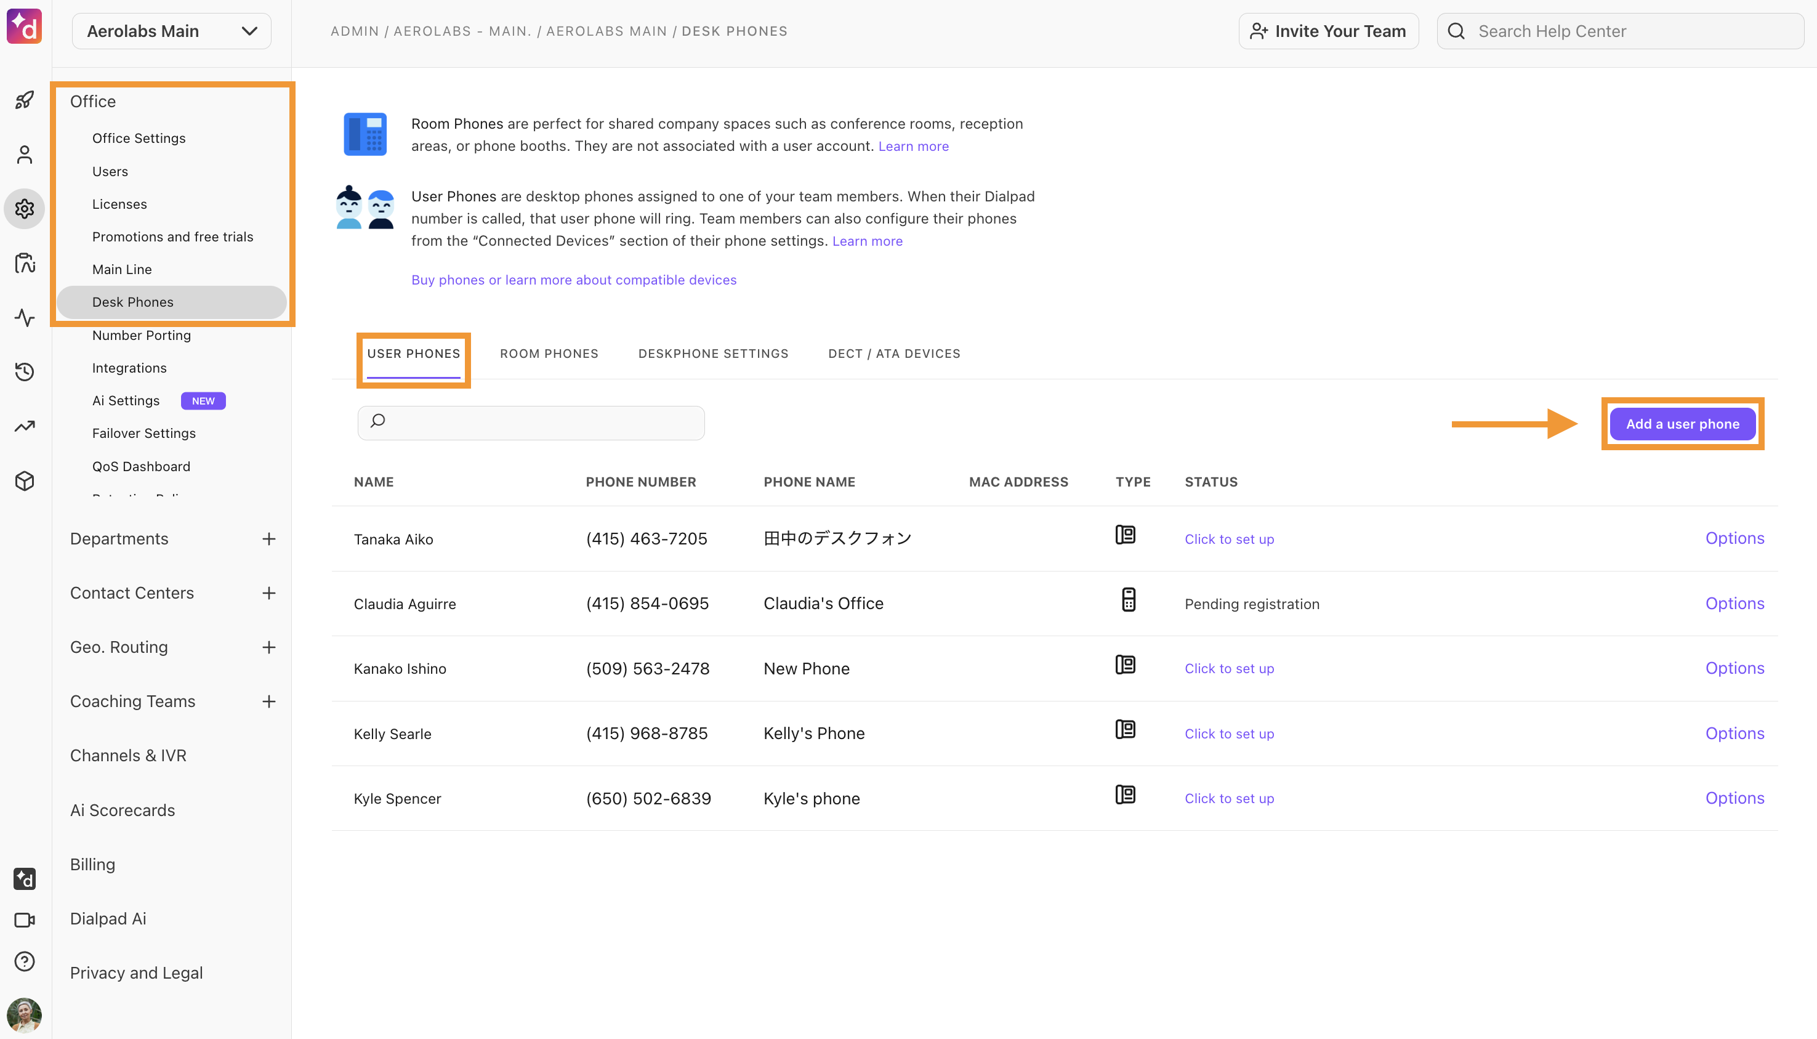The image size is (1817, 1039).
Task: Focus the user phones search field
Action: [x=531, y=423]
